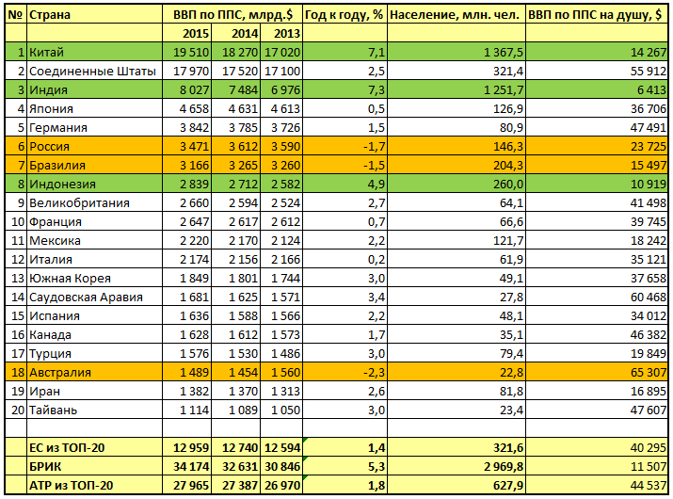
Task: Click UK per capita value 41 498
Action: (x=597, y=202)
